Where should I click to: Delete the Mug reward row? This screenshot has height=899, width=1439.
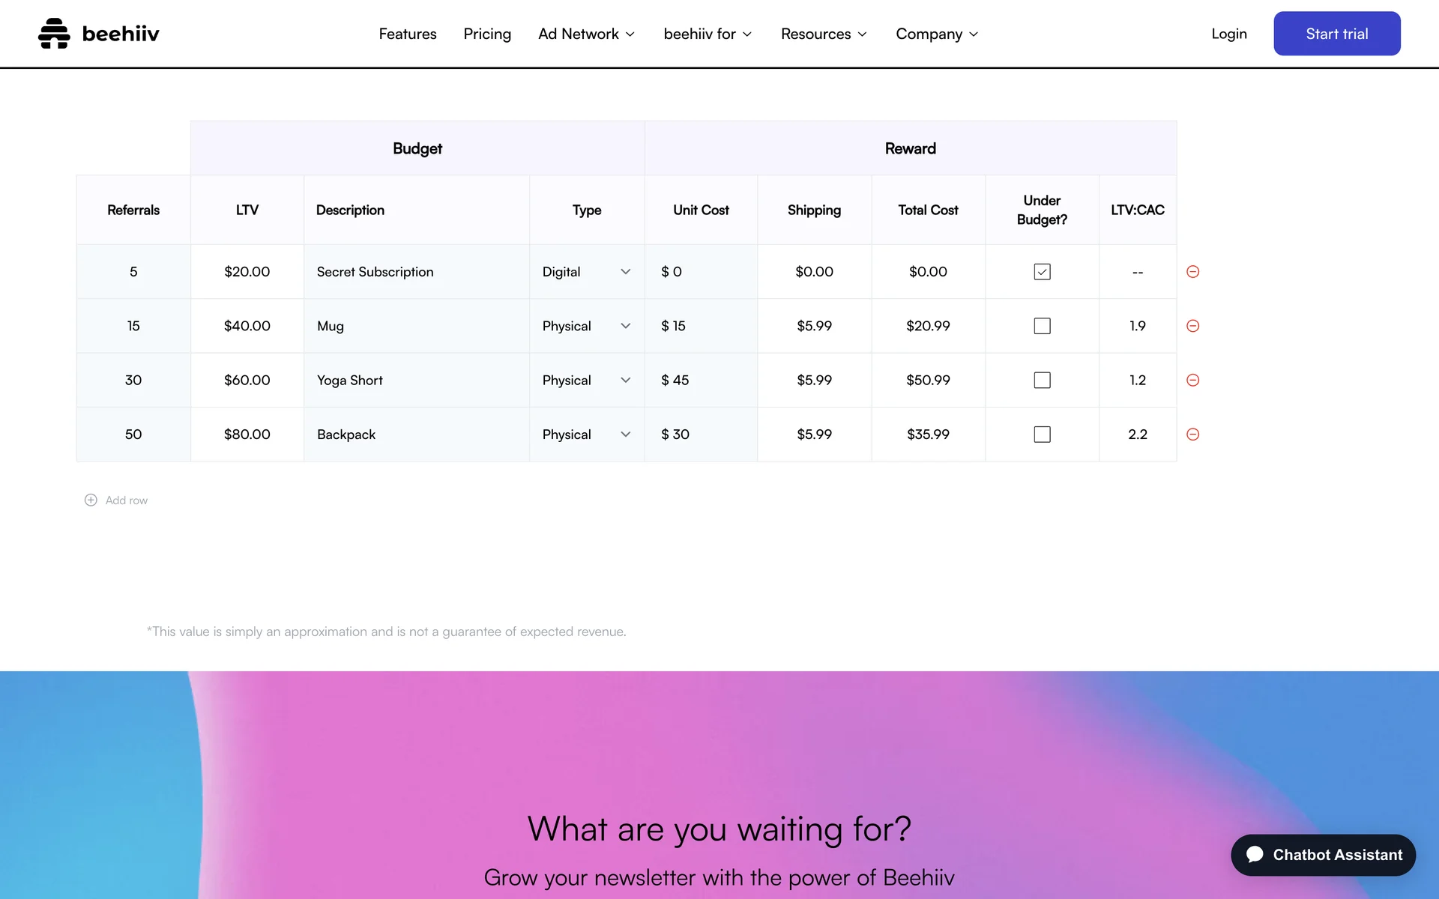[1192, 326]
